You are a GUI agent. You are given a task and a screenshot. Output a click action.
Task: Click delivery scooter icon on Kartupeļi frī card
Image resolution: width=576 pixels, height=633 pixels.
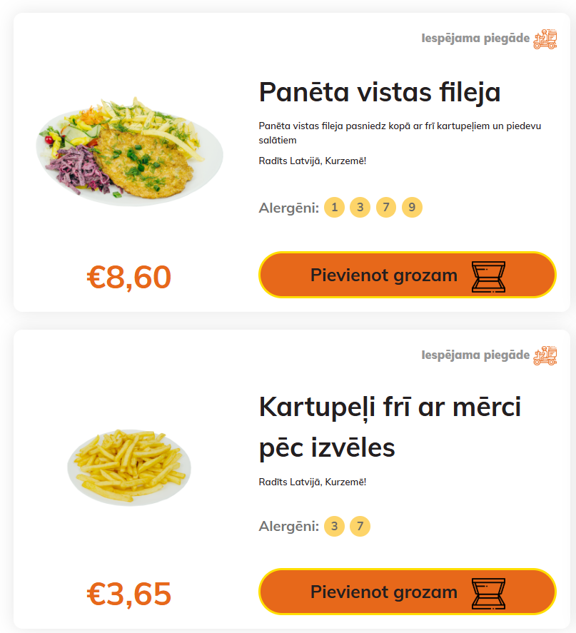(x=545, y=355)
